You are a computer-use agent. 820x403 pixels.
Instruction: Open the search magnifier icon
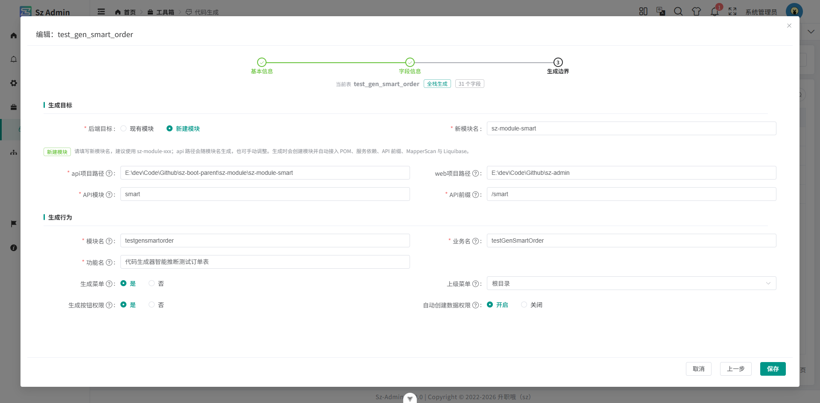[x=678, y=12]
